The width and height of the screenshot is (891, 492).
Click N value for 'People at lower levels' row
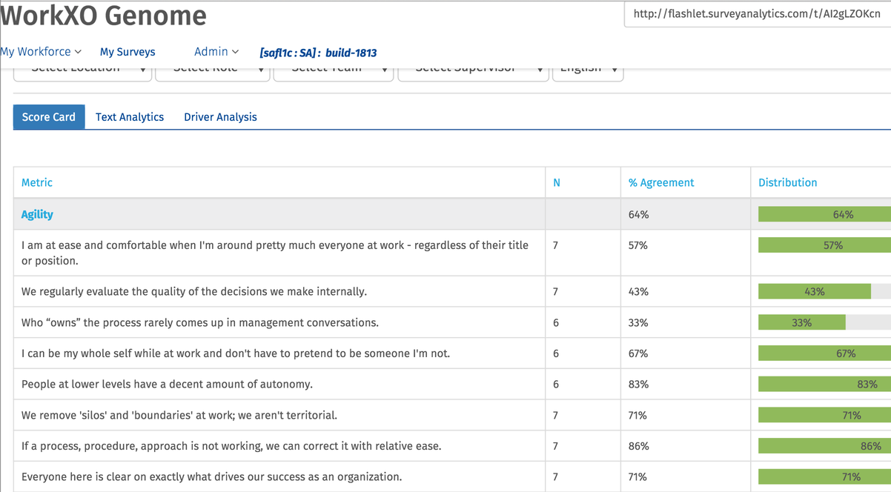(556, 384)
